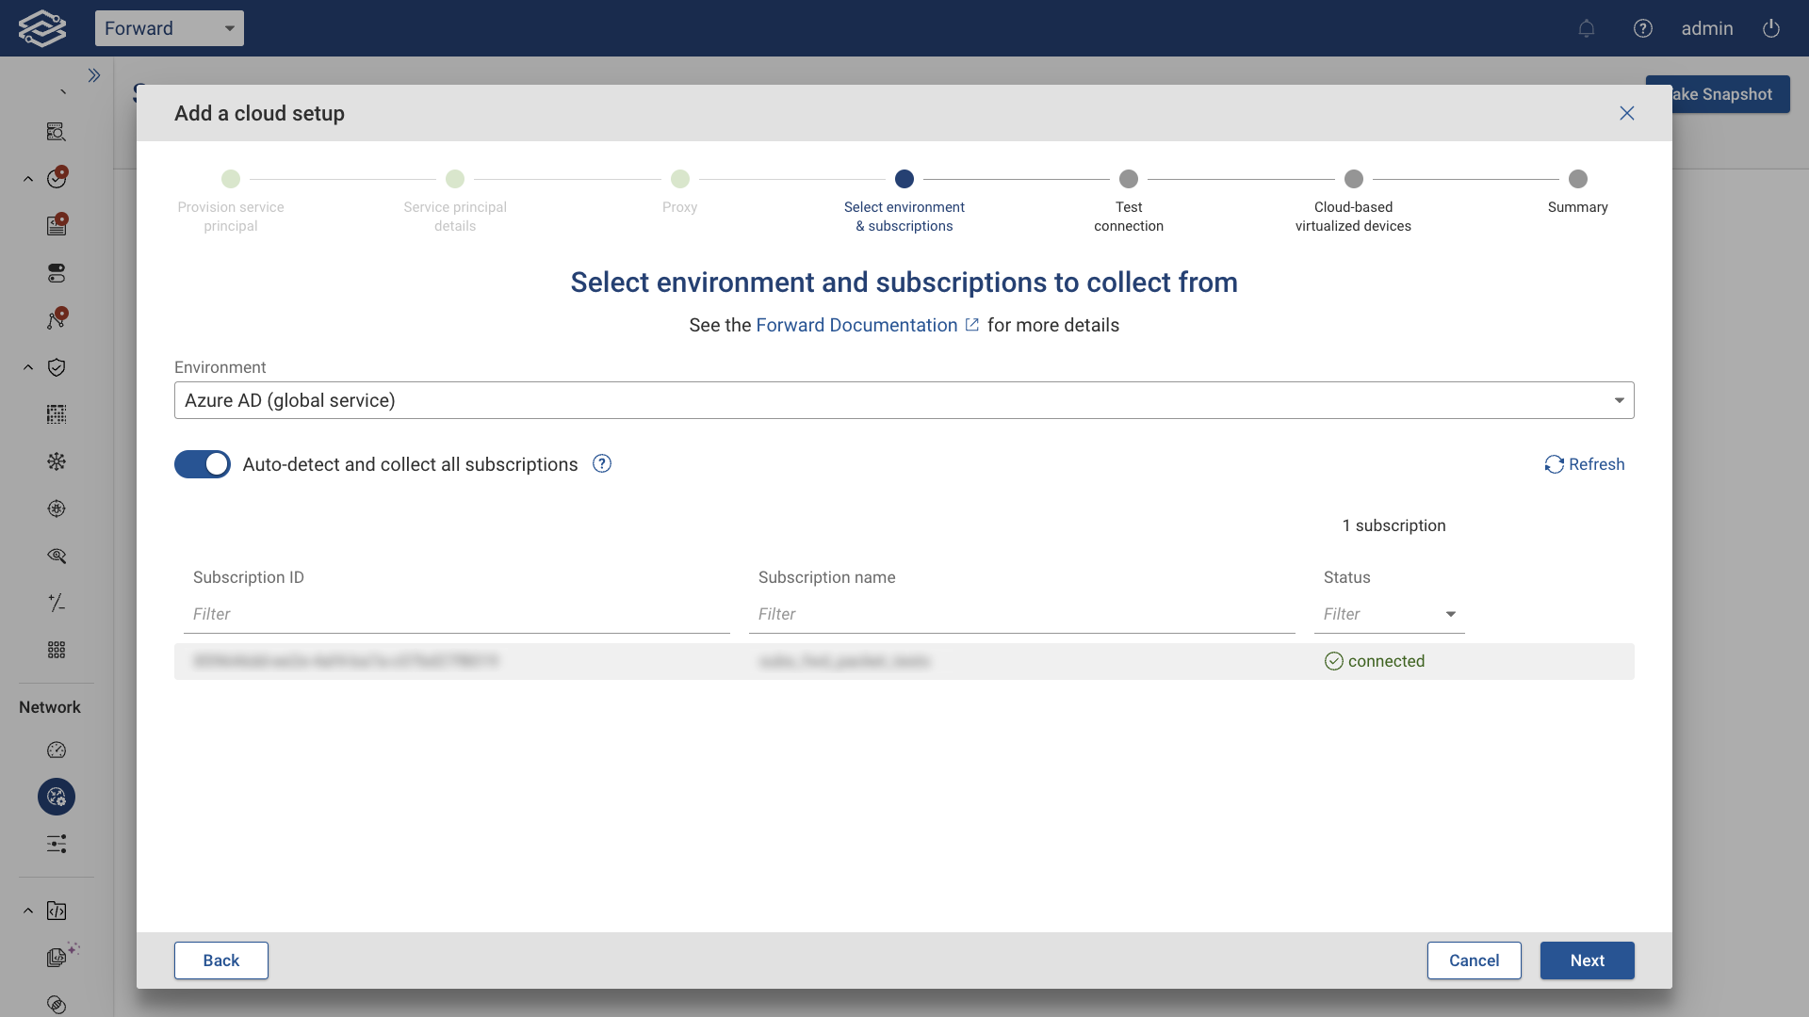The width and height of the screenshot is (1809, 1017).
Task: Select the speedometer dashboard icon under Network
Action: [57, 750]
